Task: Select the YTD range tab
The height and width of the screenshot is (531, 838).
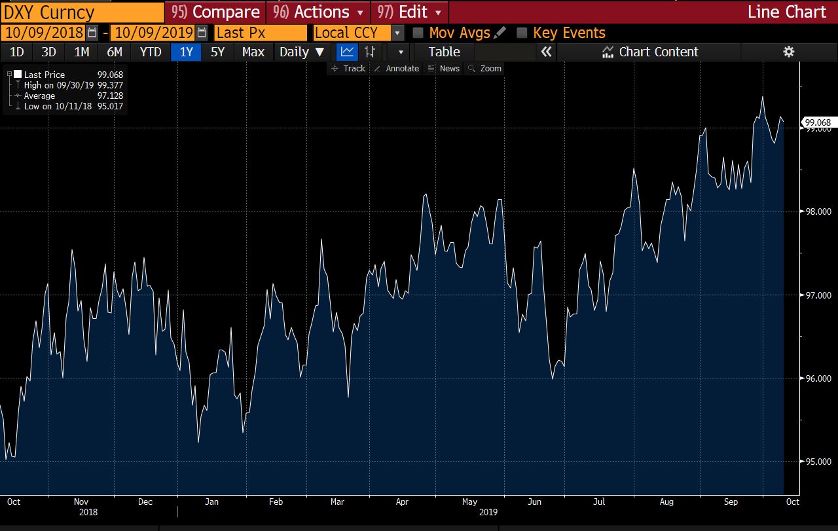Action: 151,52
